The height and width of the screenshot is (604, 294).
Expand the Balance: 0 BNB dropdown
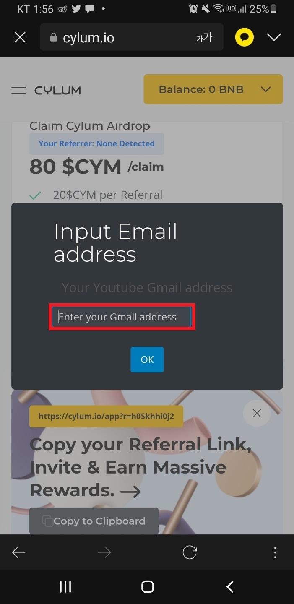point(213,89)
